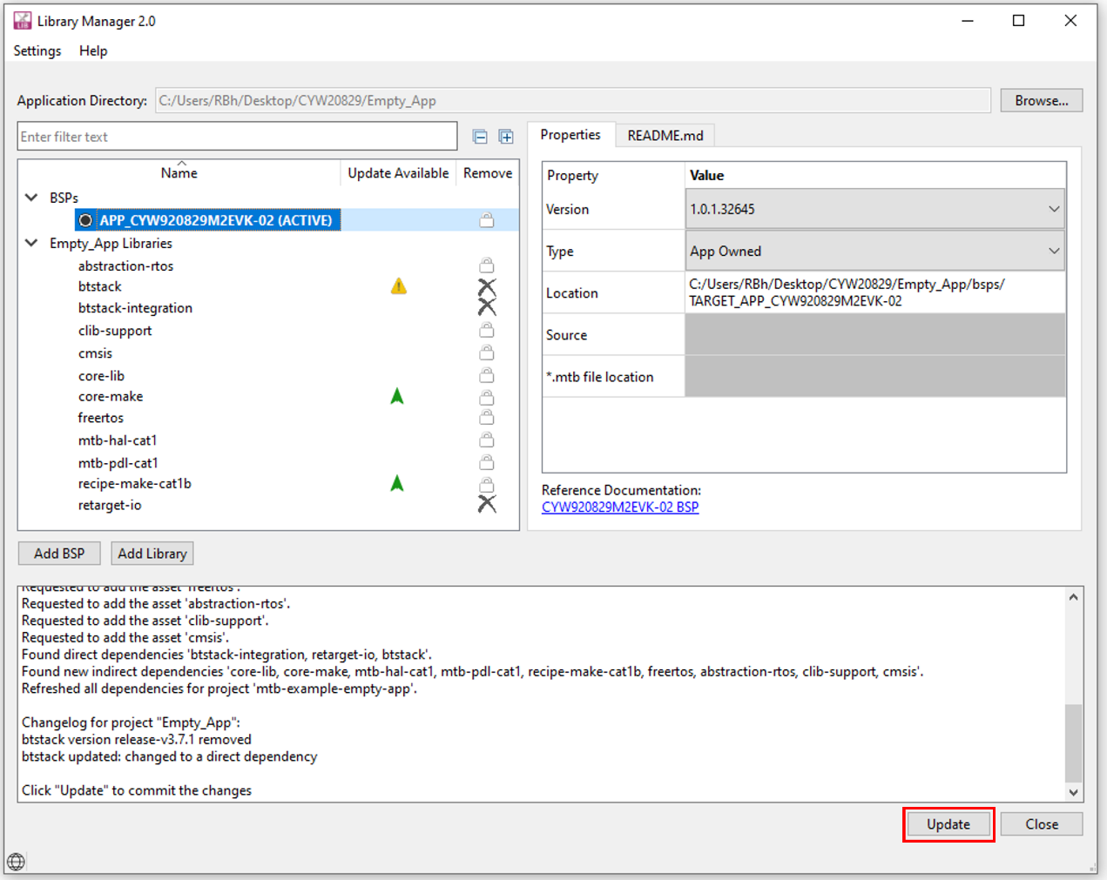This screenshot has height=880, width=1107.
Task: Open the Version dropdown
Action: click(875, 209)
